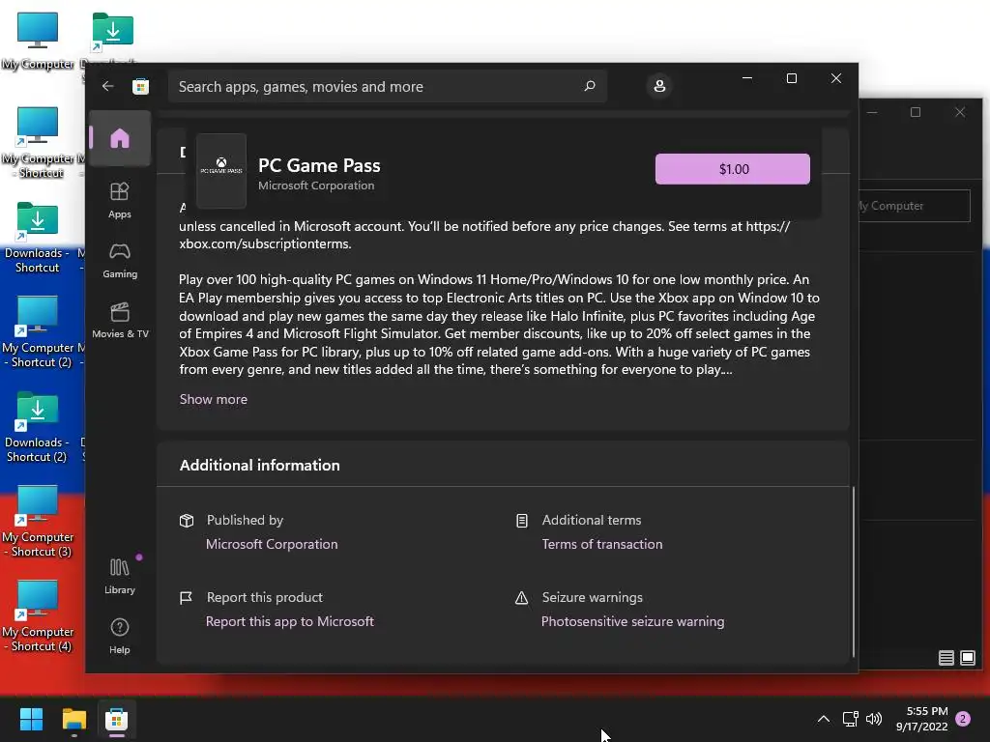
Task: Click the PC Game Pass product thumbnail
Action: point(221,170)
